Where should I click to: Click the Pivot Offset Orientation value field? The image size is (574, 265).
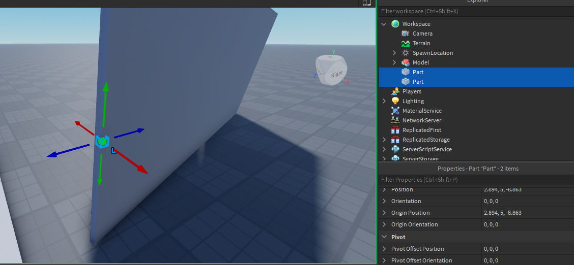(528, 260)
